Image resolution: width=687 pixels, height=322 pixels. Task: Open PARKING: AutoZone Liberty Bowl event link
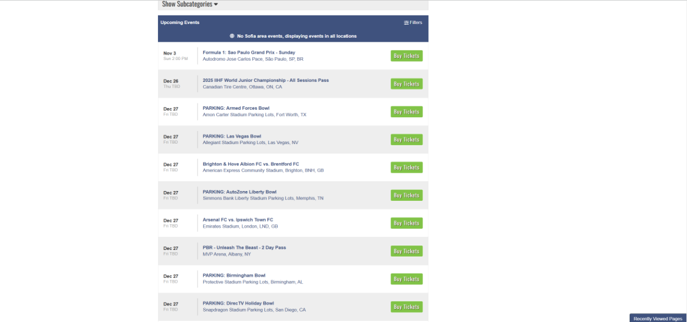click(x=239, y=192)
